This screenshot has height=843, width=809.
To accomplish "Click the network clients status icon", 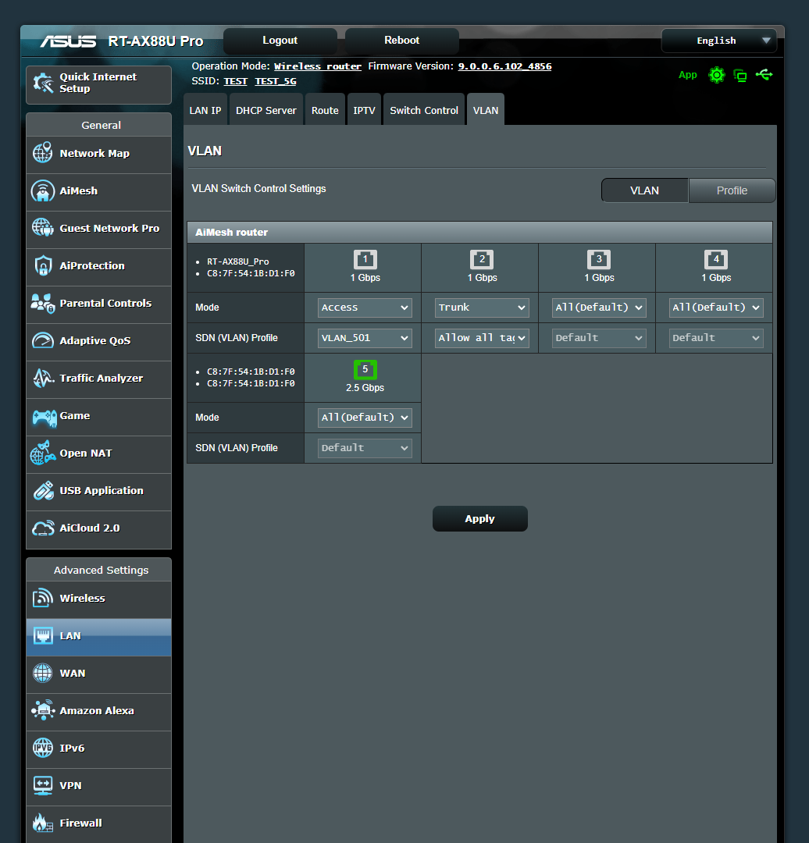I will tap(741, 75).
